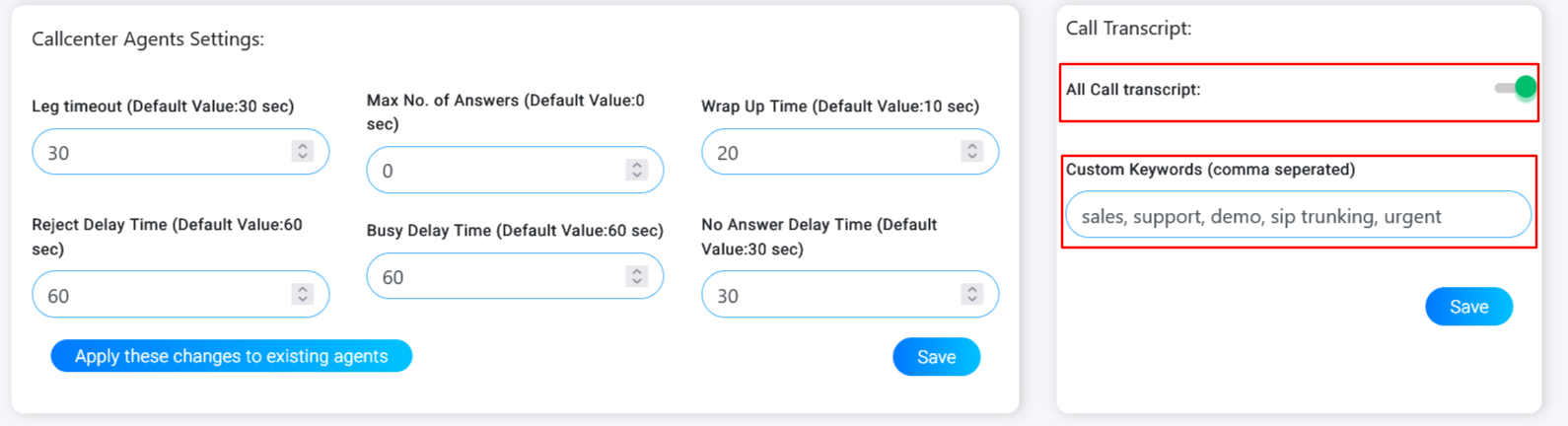This screenshot has width=1568, height=426.
Task: Decrease Leg timeout with down arrow
Action: pyautogui.click(x=303, y=157)
